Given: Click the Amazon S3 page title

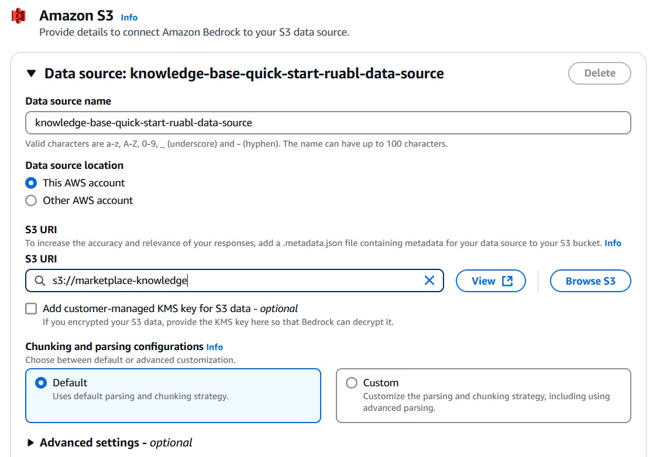Looking at the screenshot, I should click(x=76, y=16).
